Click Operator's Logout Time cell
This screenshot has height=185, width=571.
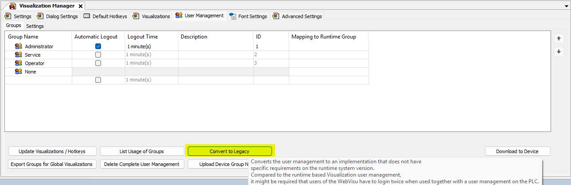tap(151, 63)
